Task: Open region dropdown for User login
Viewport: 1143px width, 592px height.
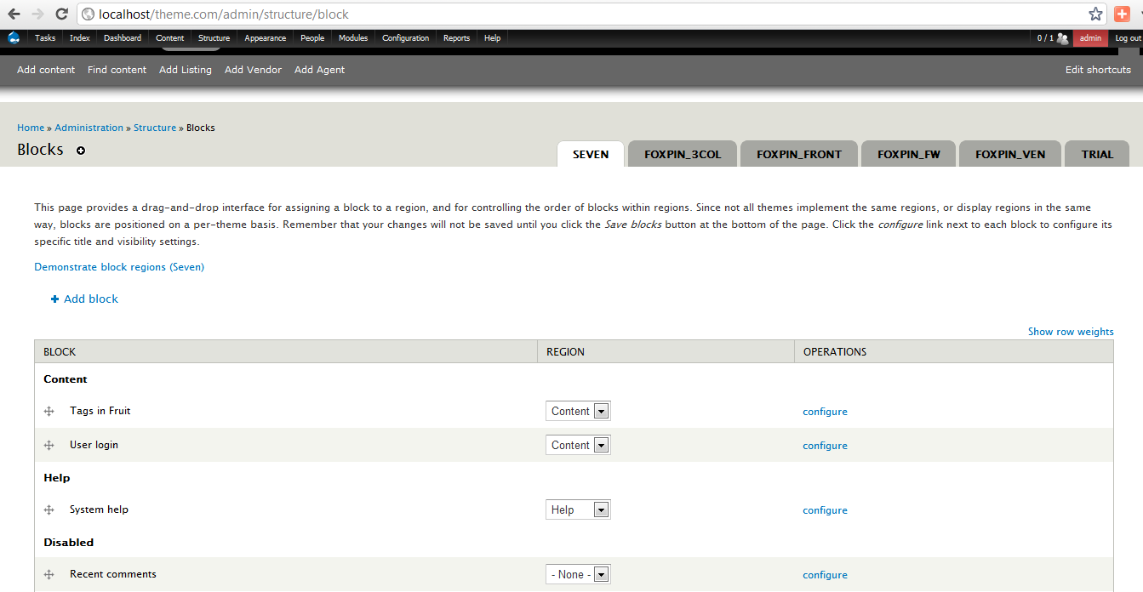Action: coord(578,445)
